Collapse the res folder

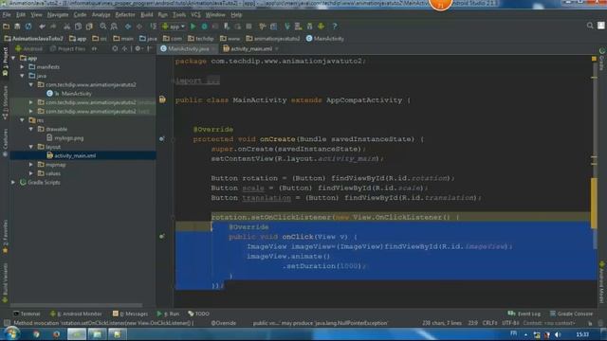(x=23, y=120)
